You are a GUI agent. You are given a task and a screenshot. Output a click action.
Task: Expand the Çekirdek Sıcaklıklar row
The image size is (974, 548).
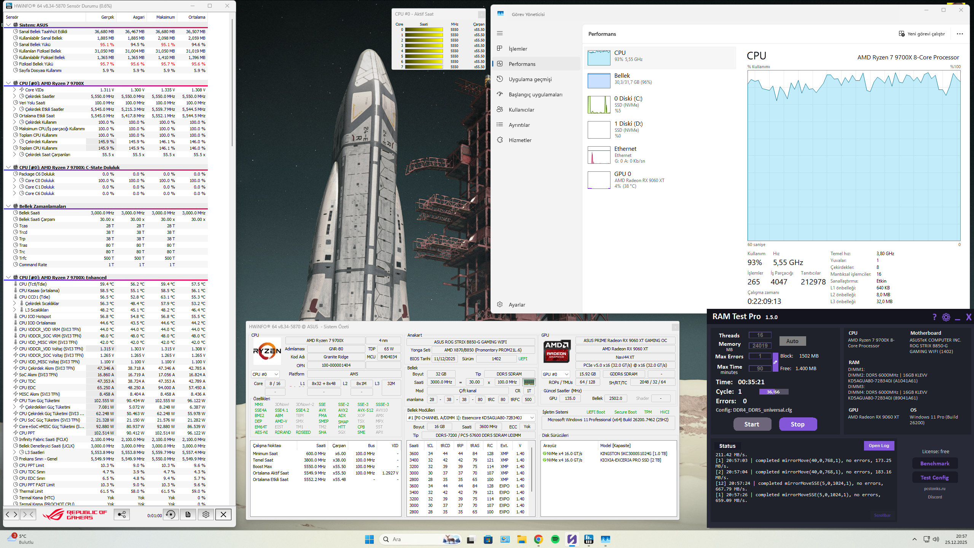14,304
